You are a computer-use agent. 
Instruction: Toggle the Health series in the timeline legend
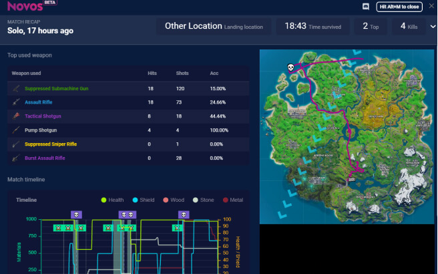point(112,200)
